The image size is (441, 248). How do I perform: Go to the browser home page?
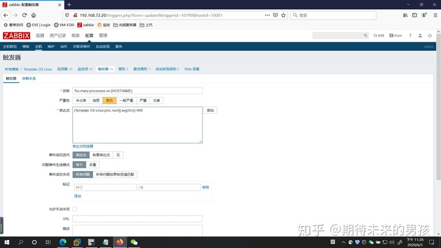click(x=34, y=15)
